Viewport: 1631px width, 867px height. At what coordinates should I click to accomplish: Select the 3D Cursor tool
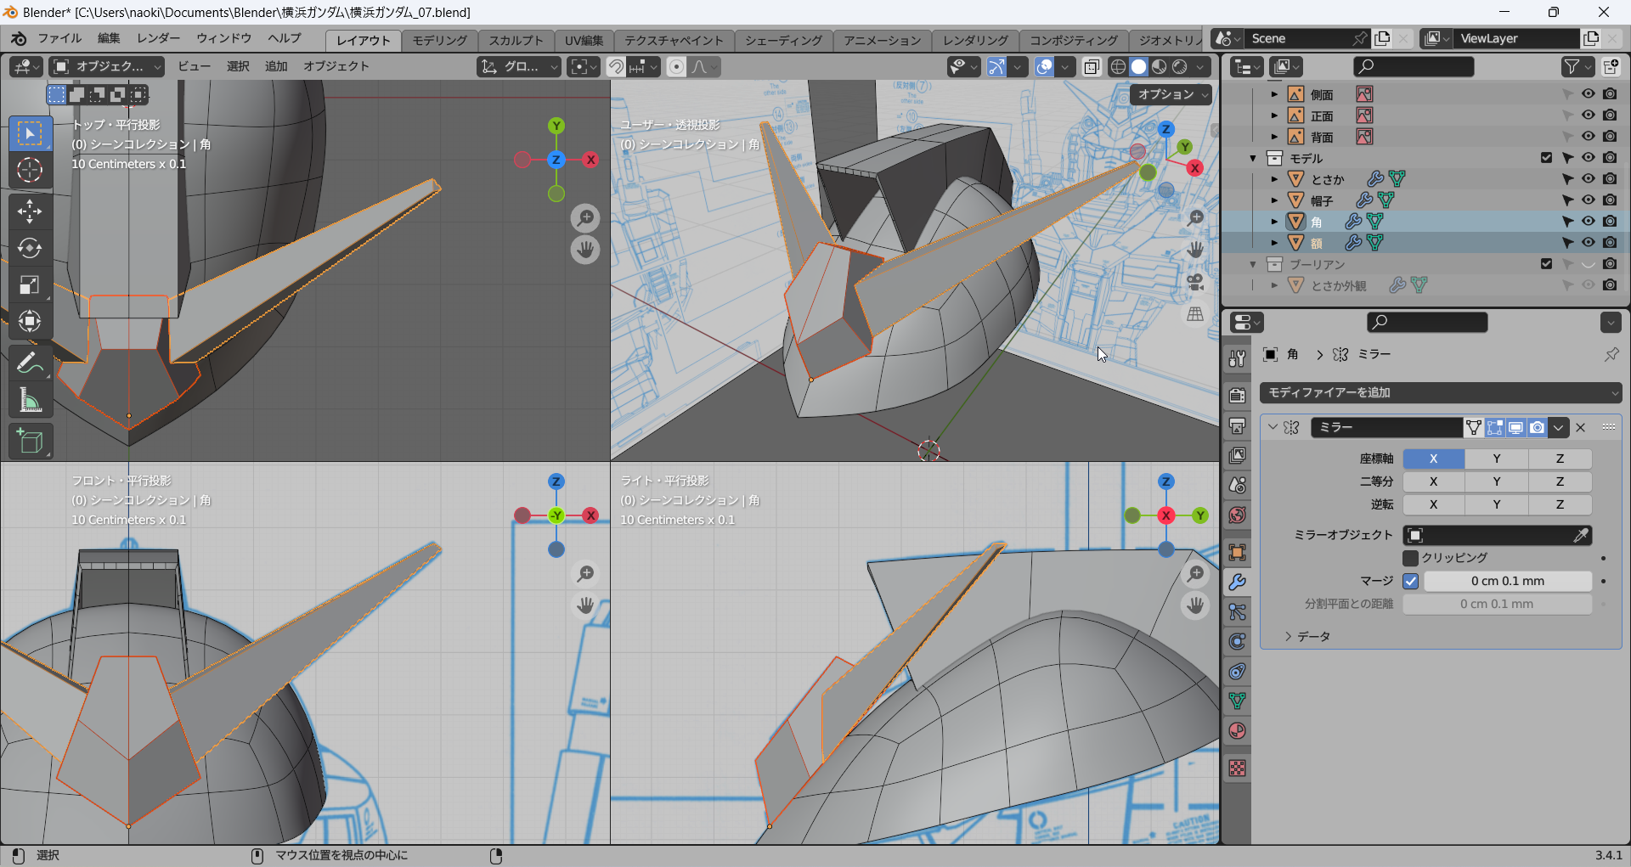click(30, 171)
